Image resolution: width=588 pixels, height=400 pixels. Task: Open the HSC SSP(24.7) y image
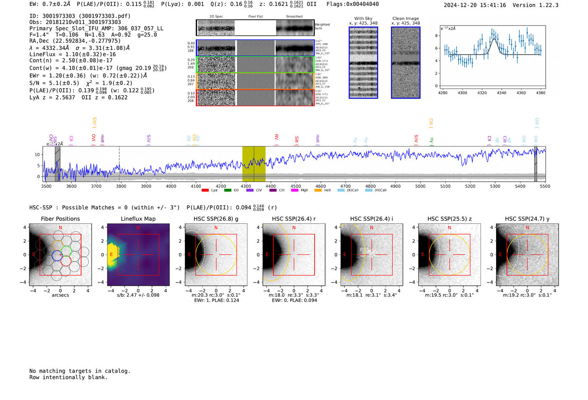tap(528, 255)
